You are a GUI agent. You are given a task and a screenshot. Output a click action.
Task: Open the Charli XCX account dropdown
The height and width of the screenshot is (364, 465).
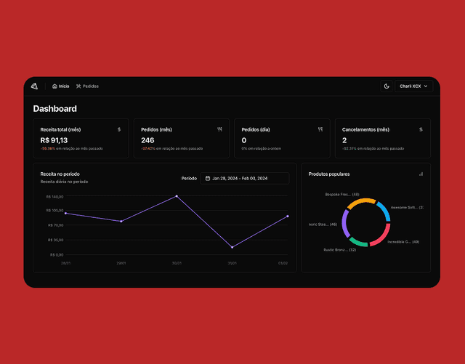click(x=413, y=86)
